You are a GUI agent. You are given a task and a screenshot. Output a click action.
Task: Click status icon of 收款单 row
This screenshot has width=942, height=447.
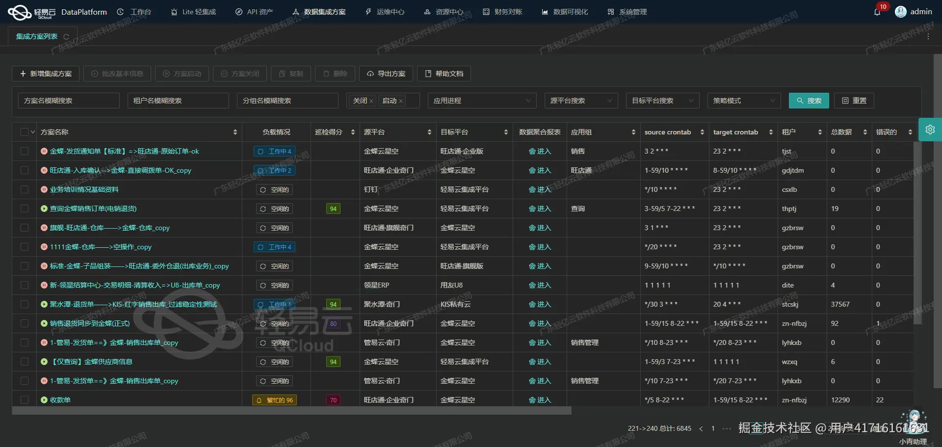pos(44,400)
